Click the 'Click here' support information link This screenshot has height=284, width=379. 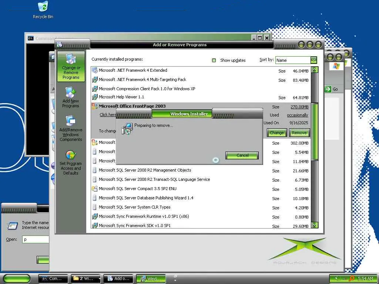coord(108,115)
